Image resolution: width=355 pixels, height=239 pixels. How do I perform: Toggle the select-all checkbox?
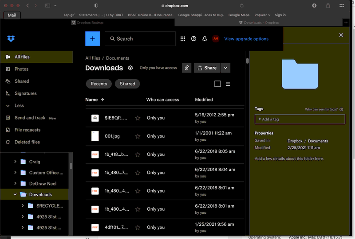(x=217, y=84)
